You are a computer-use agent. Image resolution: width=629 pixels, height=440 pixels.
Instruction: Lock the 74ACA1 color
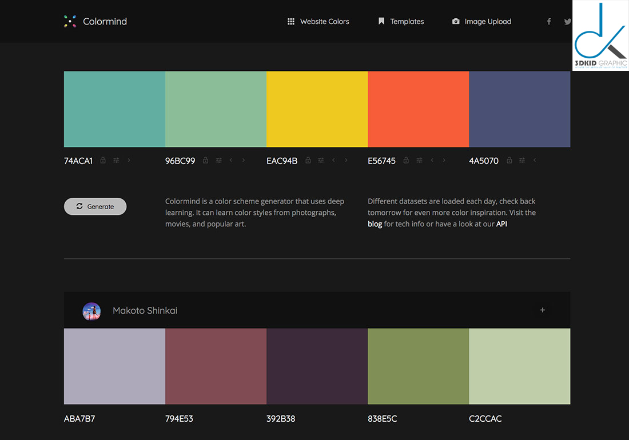(103, 161)
